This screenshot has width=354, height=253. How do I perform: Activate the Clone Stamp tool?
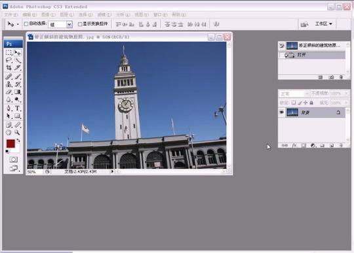(9, 84)
